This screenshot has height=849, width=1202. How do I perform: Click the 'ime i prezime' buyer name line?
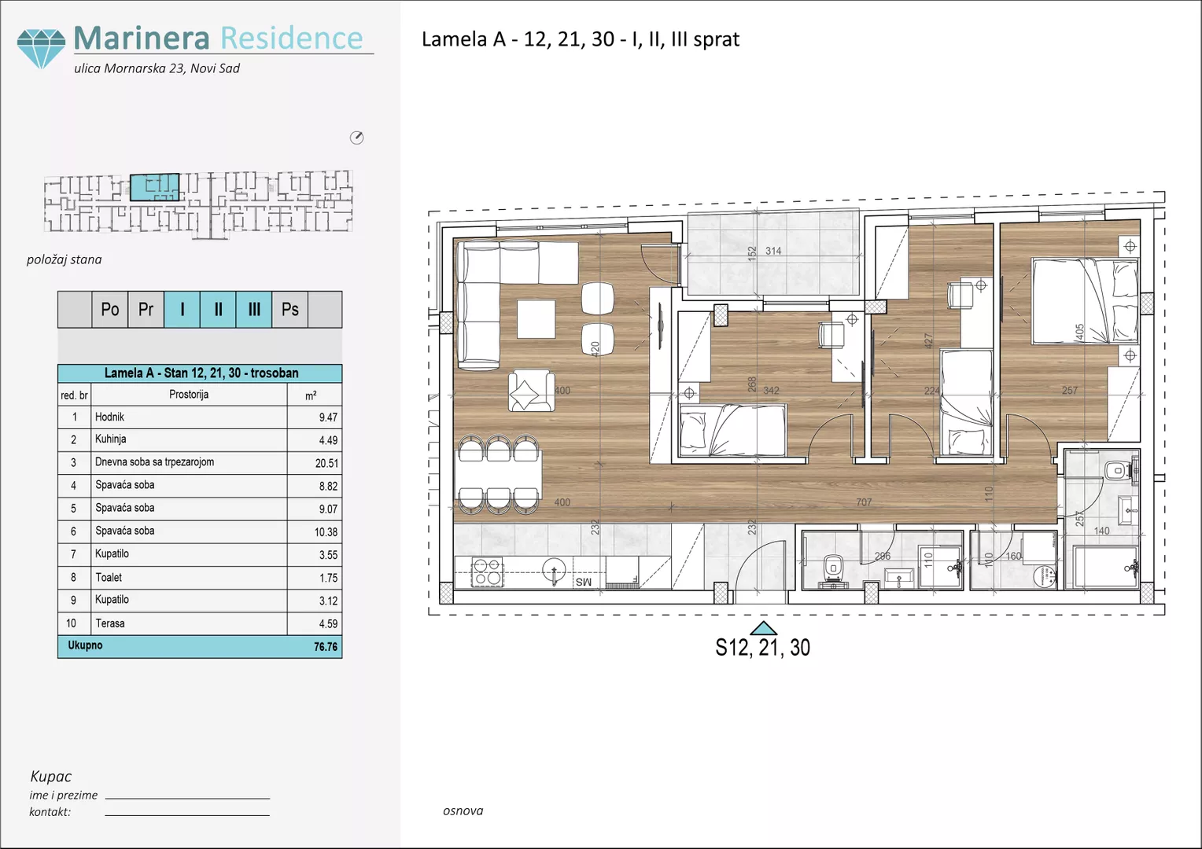pos(187,797)
